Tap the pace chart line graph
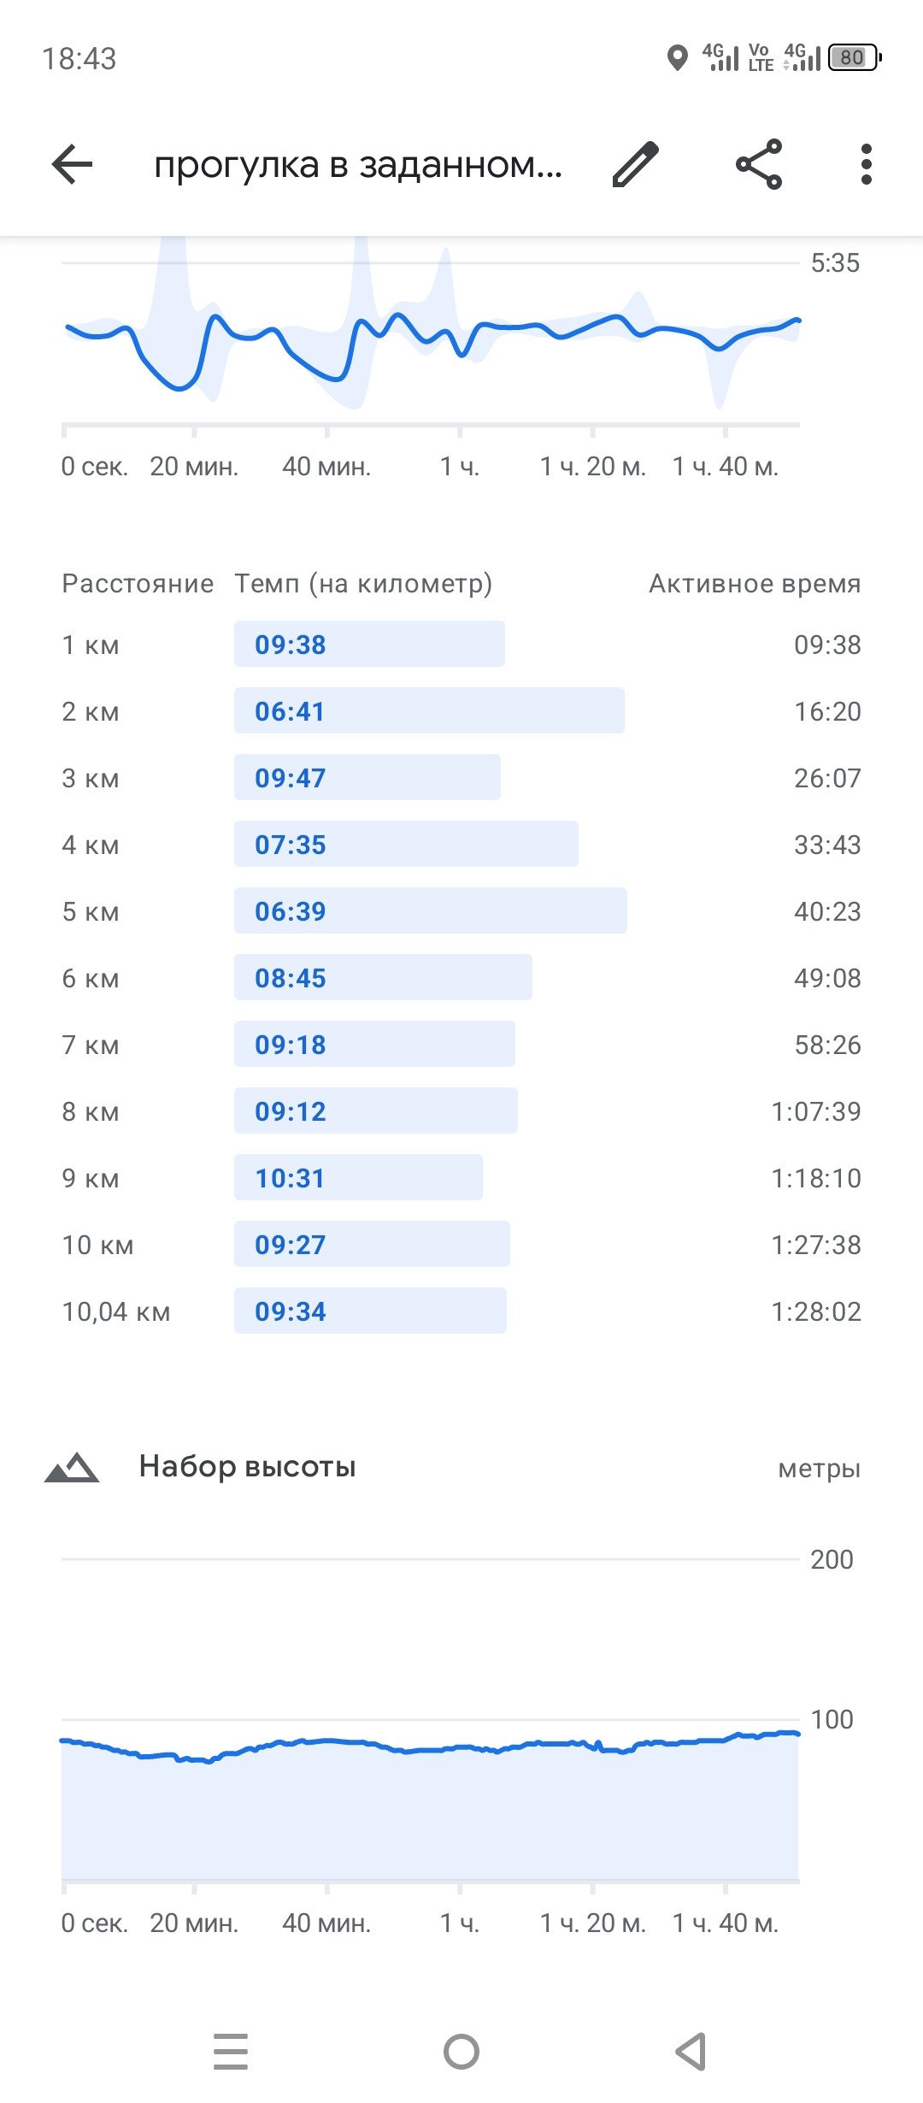 tap(431, 333)
